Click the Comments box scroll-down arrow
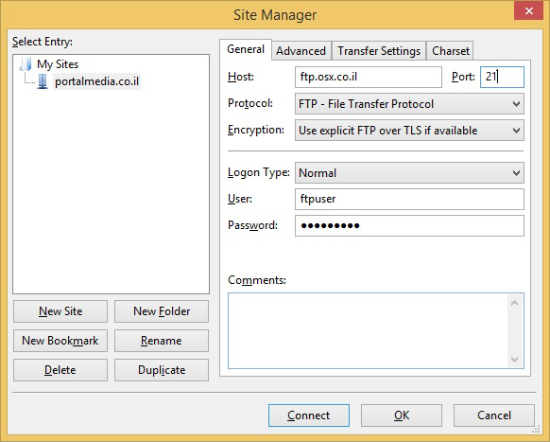The height and width of the screenshot is (442, 550). click(x=515, y=359)
